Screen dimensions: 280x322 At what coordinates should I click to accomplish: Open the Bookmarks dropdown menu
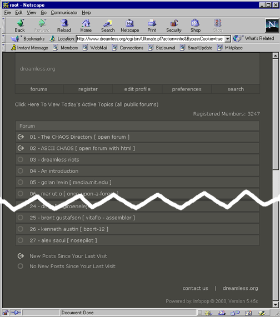[28, 39]
